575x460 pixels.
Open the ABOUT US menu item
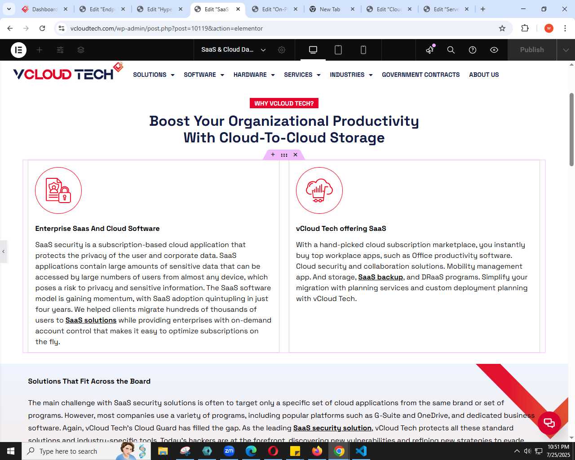(x=484, y=75)
